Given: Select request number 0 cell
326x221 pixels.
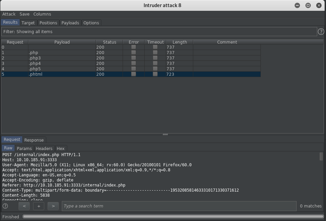Looking at the screenshot, I should pyautogui.click(x=15, y=47).
